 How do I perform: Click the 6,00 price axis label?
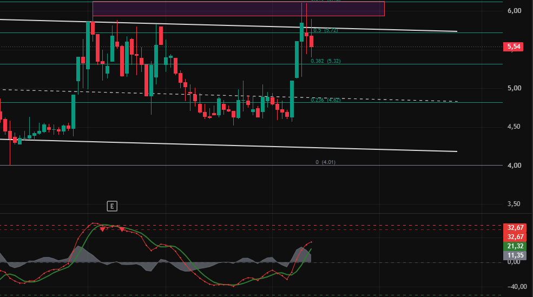[514, 11]
